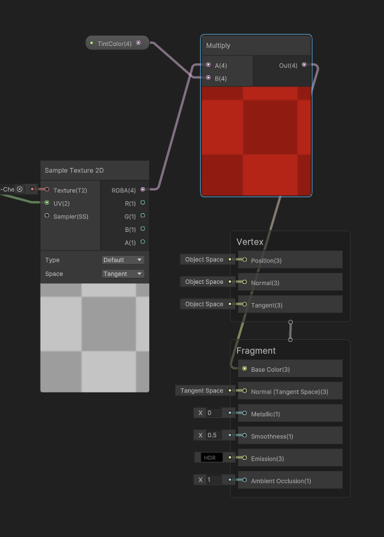The image size is (384, 537).
Task: Open the Type dropdown set to Default
Action: click(x=123, y=260)
